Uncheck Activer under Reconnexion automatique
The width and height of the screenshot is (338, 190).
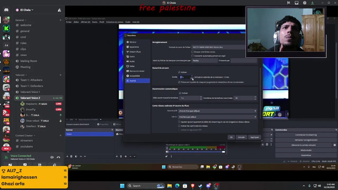coord(180,93)
